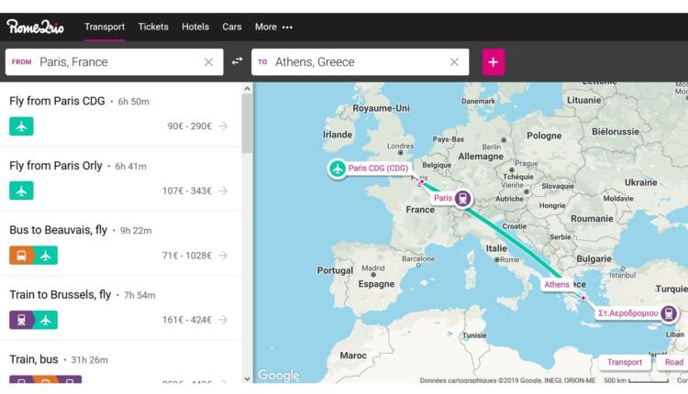Expand the More menu
The width and height of the screenshot is (688, 394).
pyautogui.click(x=273, y=27)
